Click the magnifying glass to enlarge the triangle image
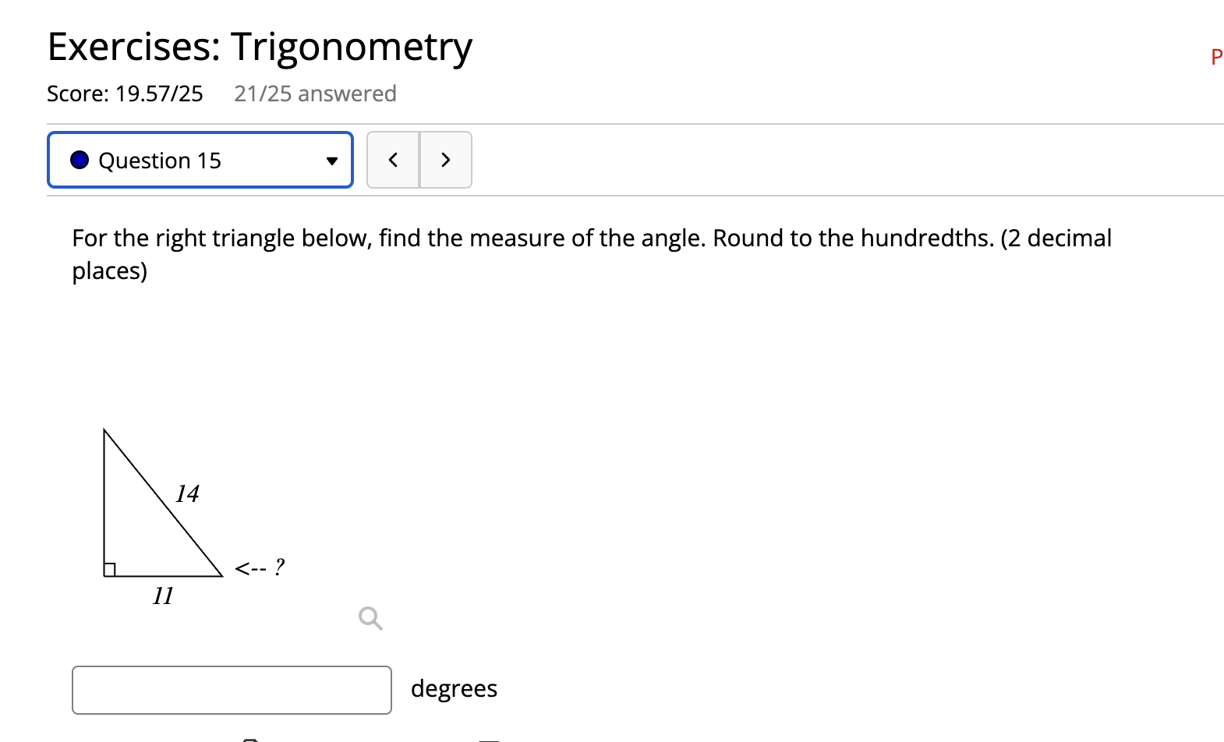Image resolution: width=1224 pixels, height=742 pixels. click(370, 618)
